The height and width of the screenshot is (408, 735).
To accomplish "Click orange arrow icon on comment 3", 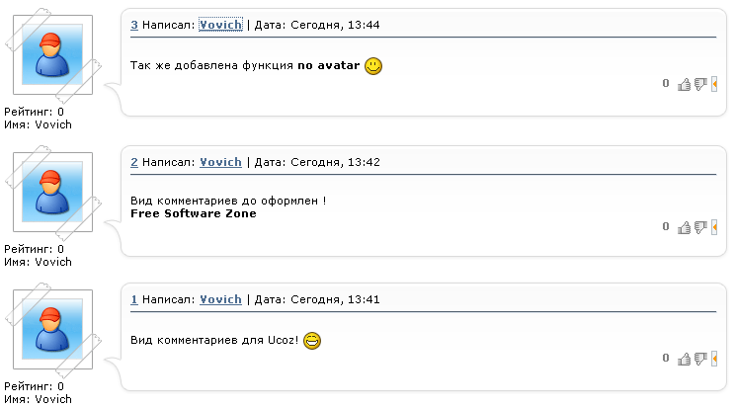I will click(714, 84).
